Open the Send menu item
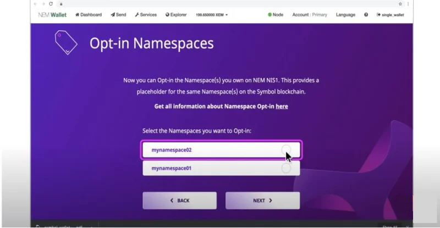 coord(118,15)
